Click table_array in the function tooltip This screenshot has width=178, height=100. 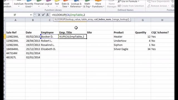[87, 19]
